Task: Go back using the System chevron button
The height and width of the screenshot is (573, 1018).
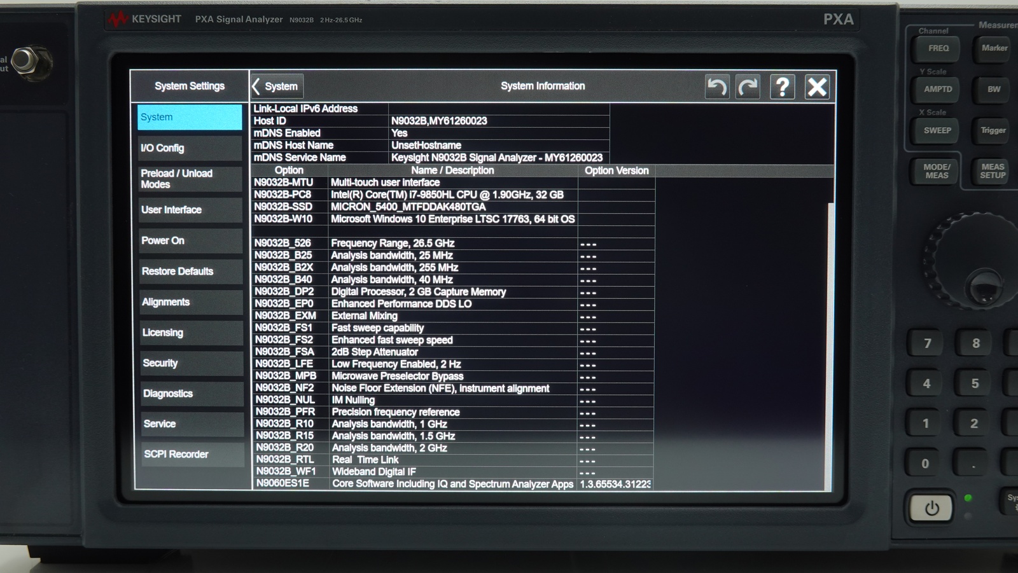Action: click(276, 86)
